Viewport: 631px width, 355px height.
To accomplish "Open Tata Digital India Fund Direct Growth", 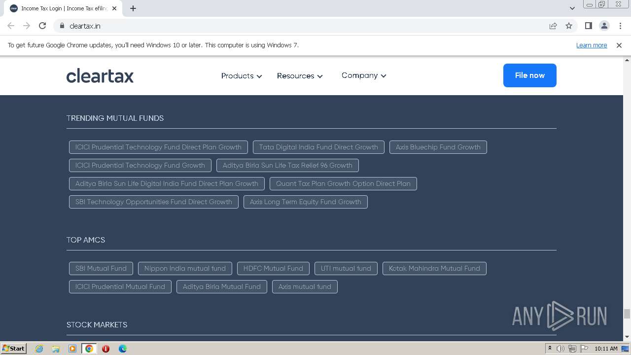I will pyautogui.click(x=318, y=147).
